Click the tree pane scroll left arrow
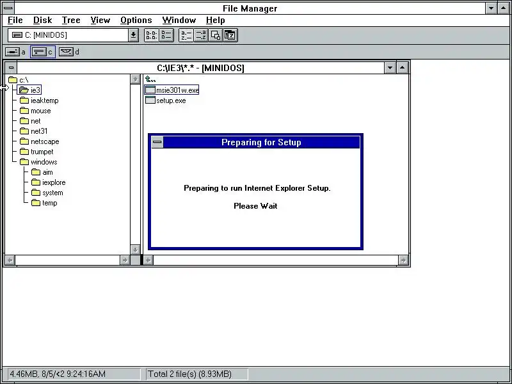The width and height of the screenshot is (512, 384). [x=10, y=260]
